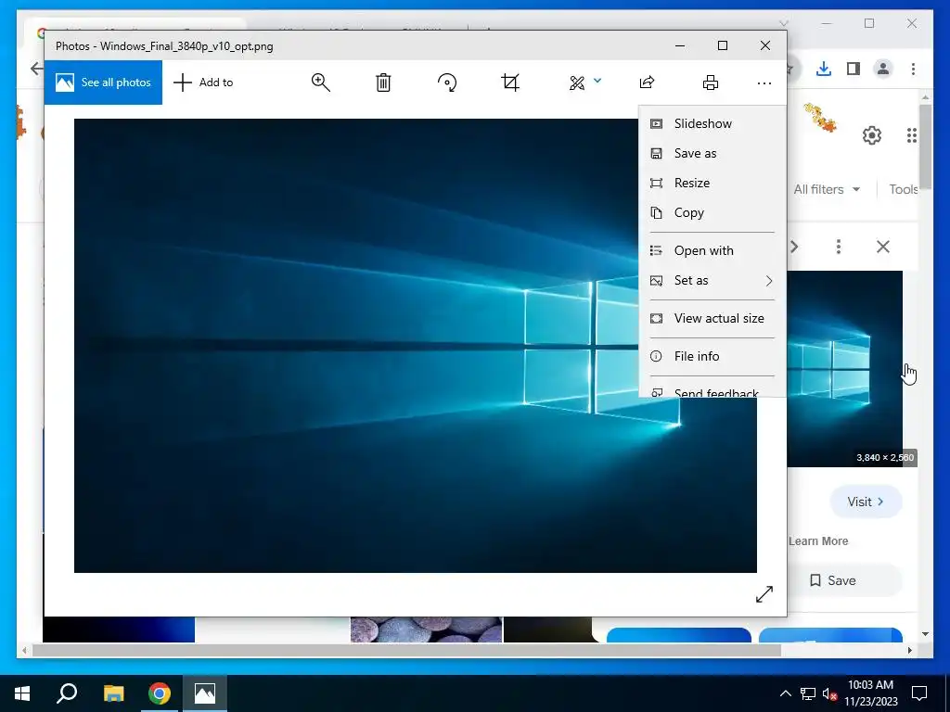
Task: Click the Save button in Chrome preview
Action: tap(845, 580)
